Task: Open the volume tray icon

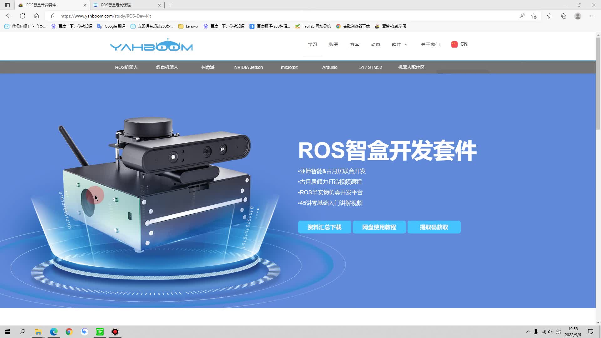Action: click(551, 332)
